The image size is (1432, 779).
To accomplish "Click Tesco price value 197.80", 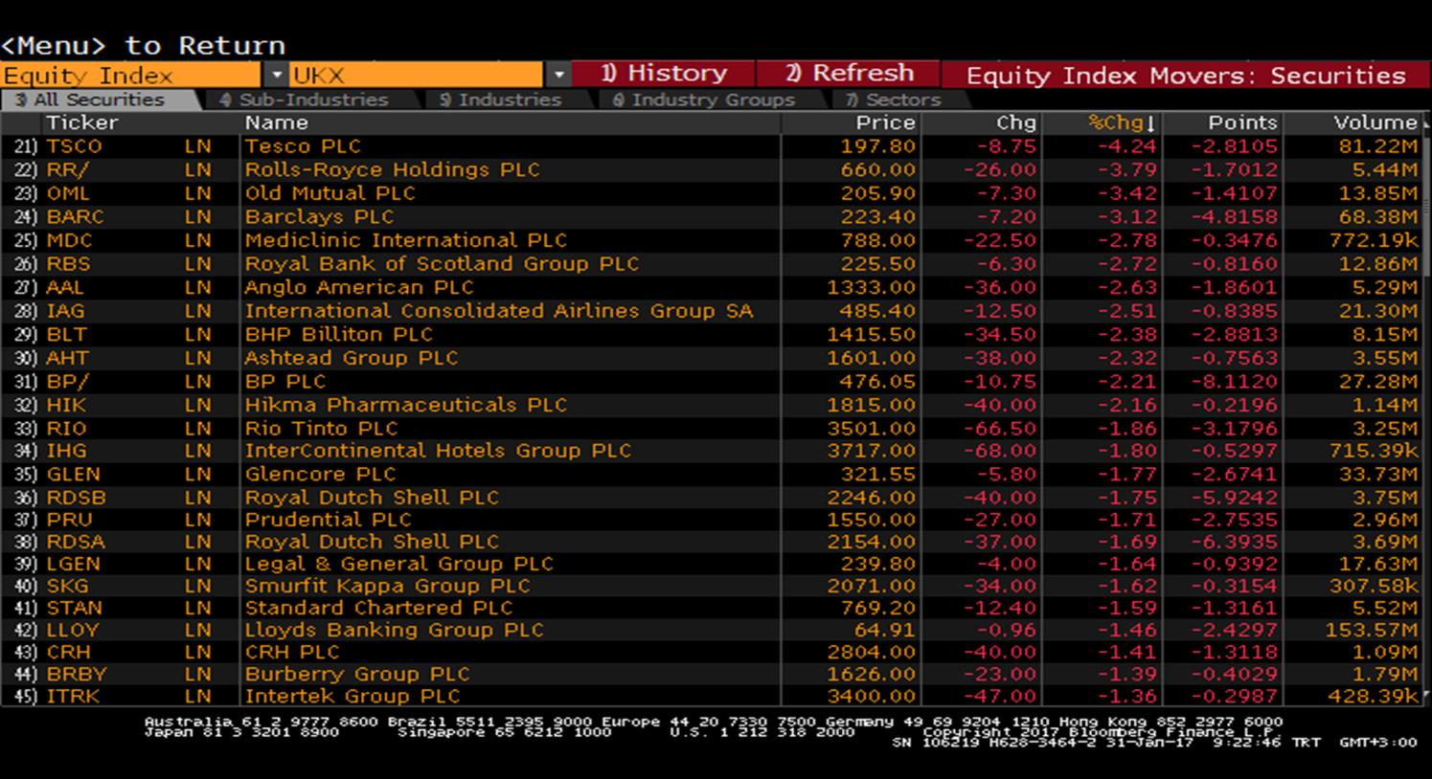I will point(877,146).
